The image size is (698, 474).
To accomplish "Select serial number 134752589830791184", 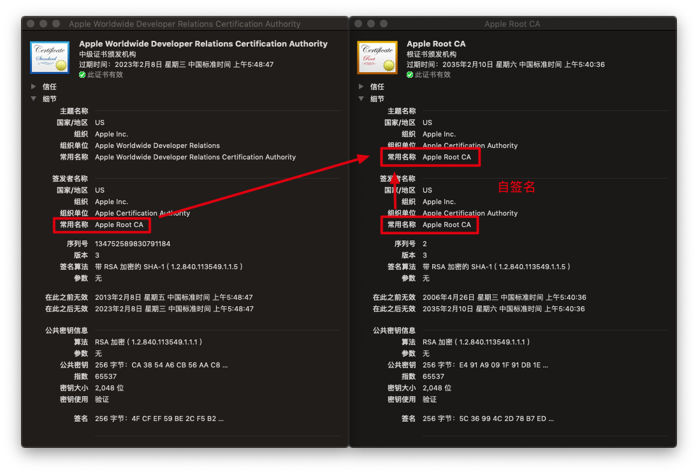I will pos(133,244).
